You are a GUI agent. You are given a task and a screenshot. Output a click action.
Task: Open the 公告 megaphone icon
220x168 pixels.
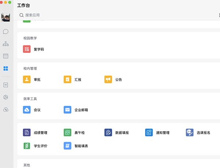(x=108, y=79)
